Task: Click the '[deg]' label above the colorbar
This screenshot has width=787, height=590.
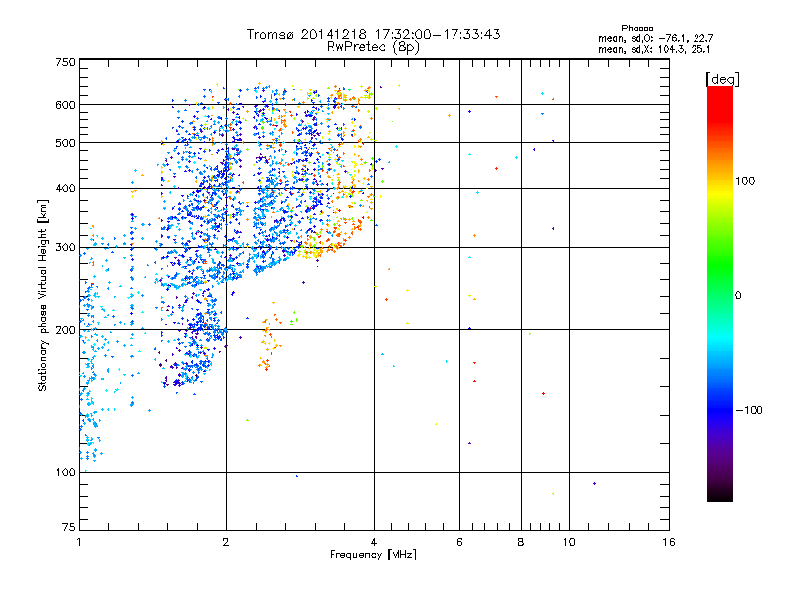Action: [x=722, y=79]
